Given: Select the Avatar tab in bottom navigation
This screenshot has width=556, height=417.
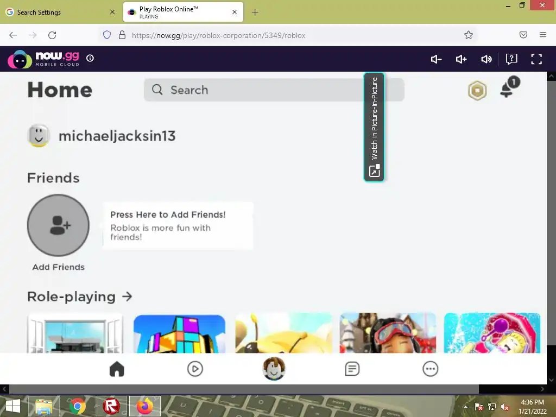Looking at the screenshot, I should click(274, 369).
